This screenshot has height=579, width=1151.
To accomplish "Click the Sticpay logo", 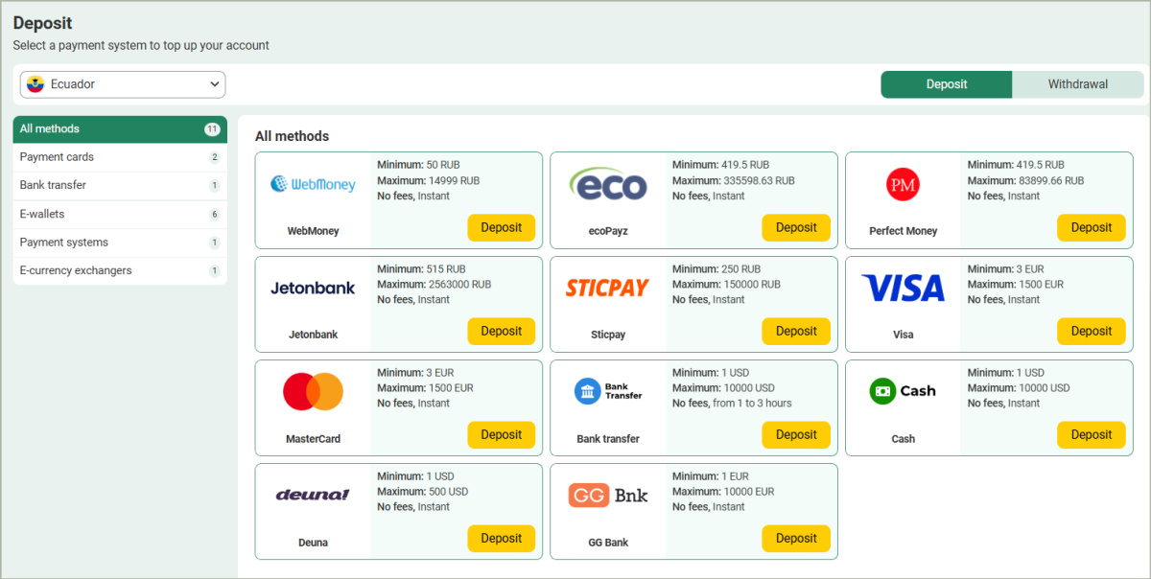I will [608, 288].
